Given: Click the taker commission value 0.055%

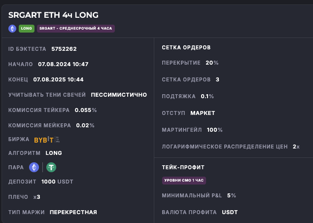Looking at the screenshot, I should click(x=86, y=110).
